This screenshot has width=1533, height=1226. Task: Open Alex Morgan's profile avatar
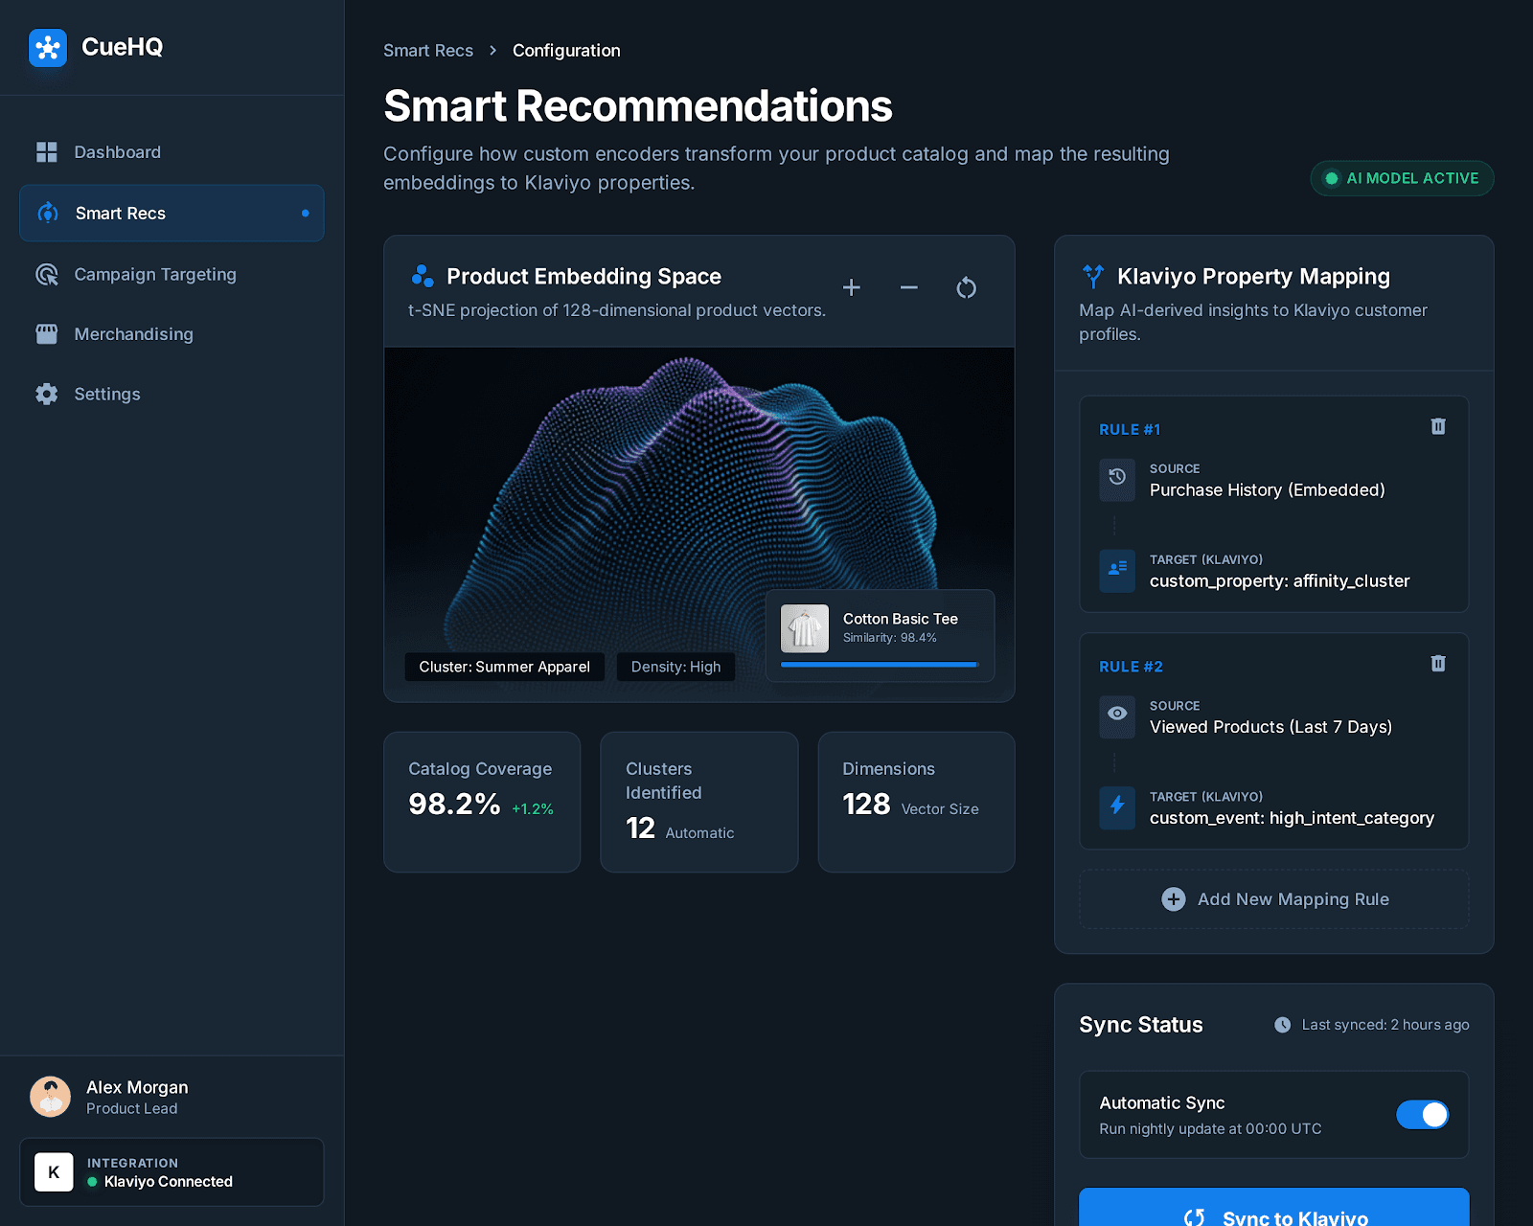tap(51, 1096)
